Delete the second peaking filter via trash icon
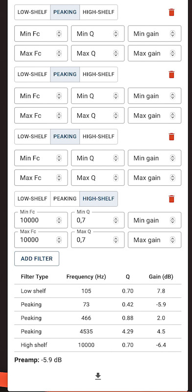192x392 pixels. 171,74
